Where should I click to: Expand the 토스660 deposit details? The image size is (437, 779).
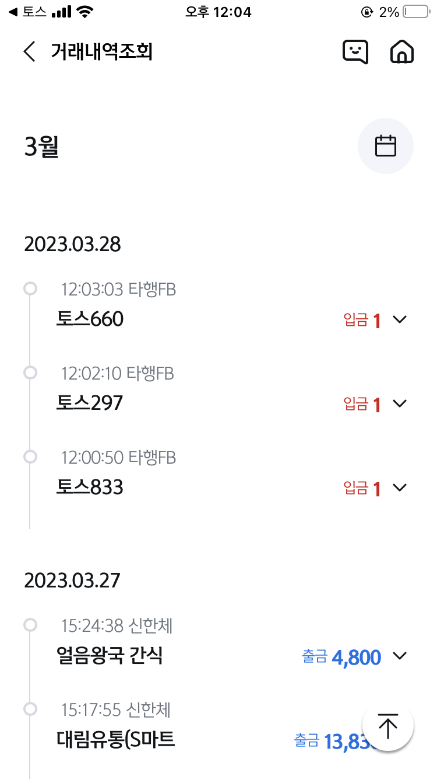point(399,319)
